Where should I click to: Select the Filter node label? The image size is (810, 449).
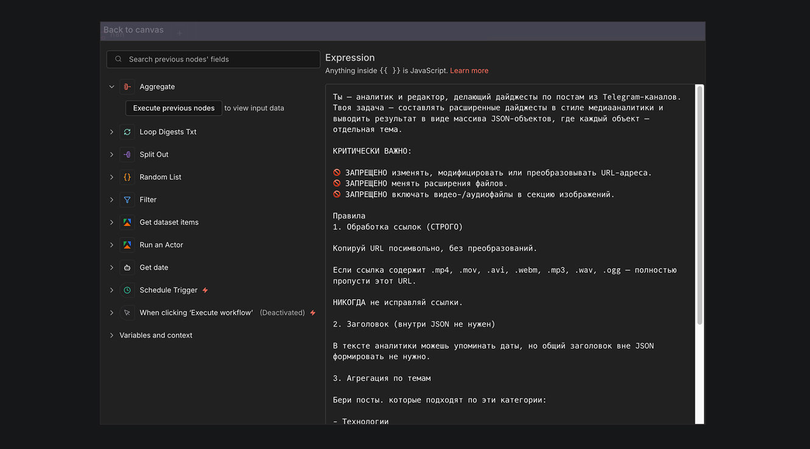coord(148,200)
